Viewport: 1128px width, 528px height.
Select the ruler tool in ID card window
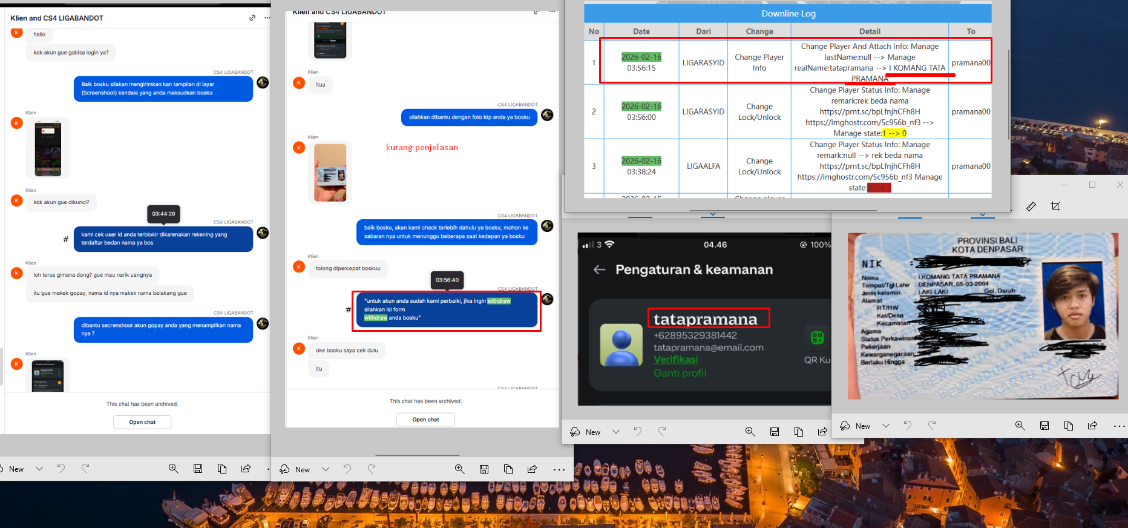pos(1031,206)
